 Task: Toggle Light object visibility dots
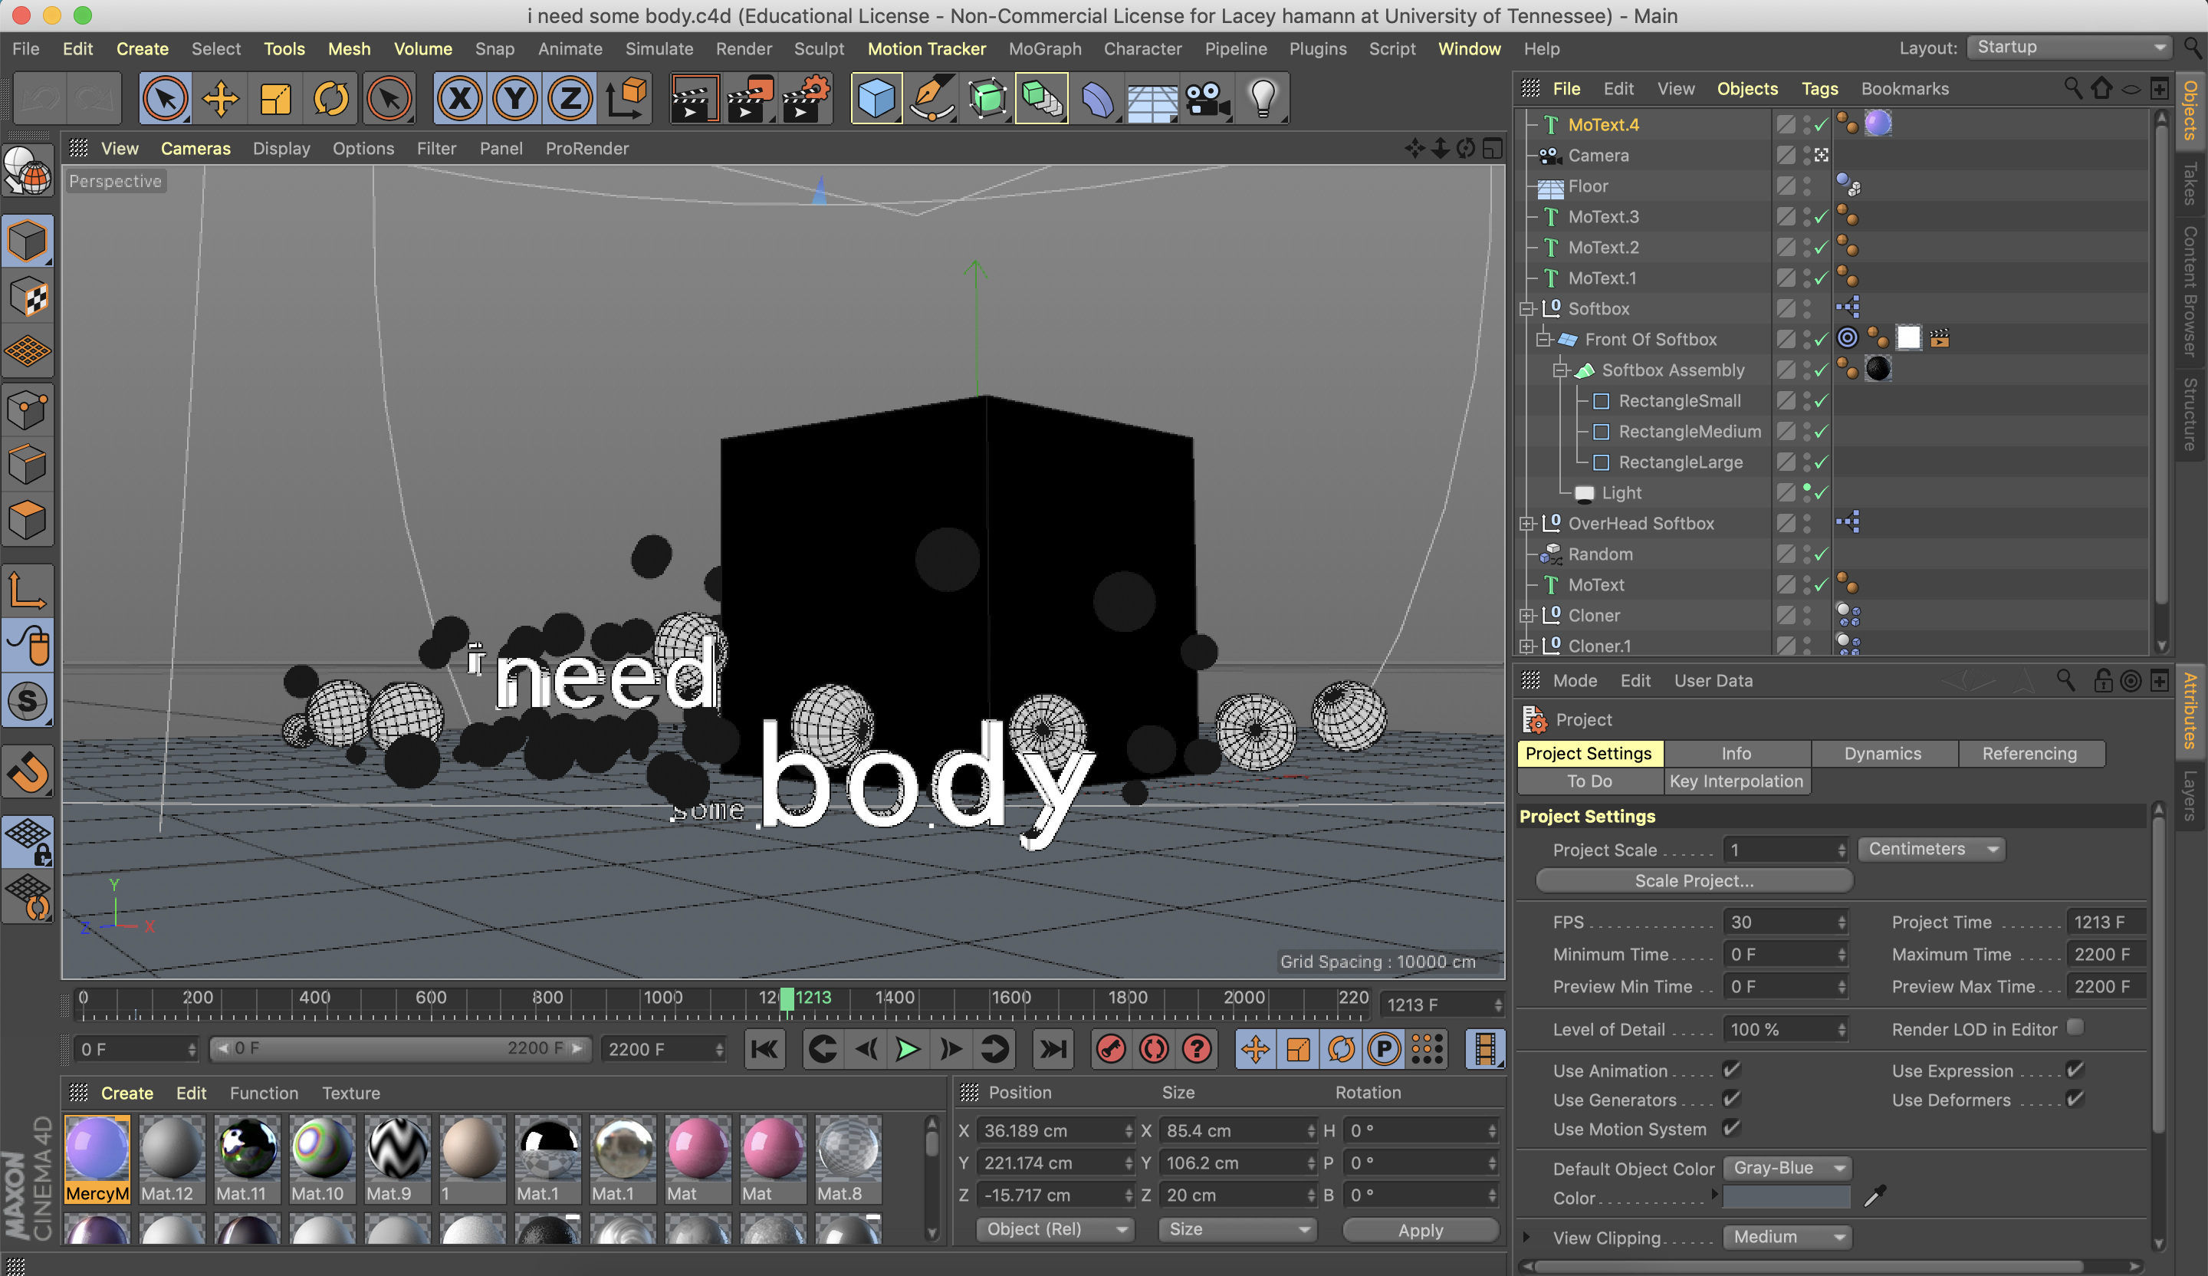(1807, 492)
